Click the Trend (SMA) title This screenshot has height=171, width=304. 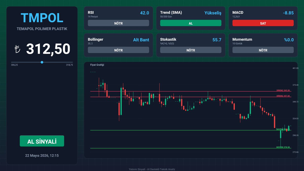coord(171,12)
